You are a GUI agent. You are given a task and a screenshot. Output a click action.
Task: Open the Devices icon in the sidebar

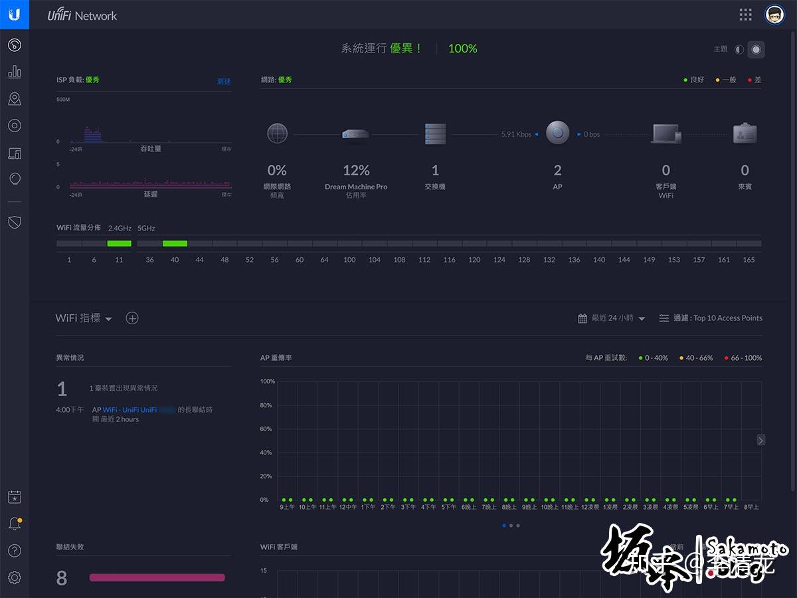coord(15,125)
